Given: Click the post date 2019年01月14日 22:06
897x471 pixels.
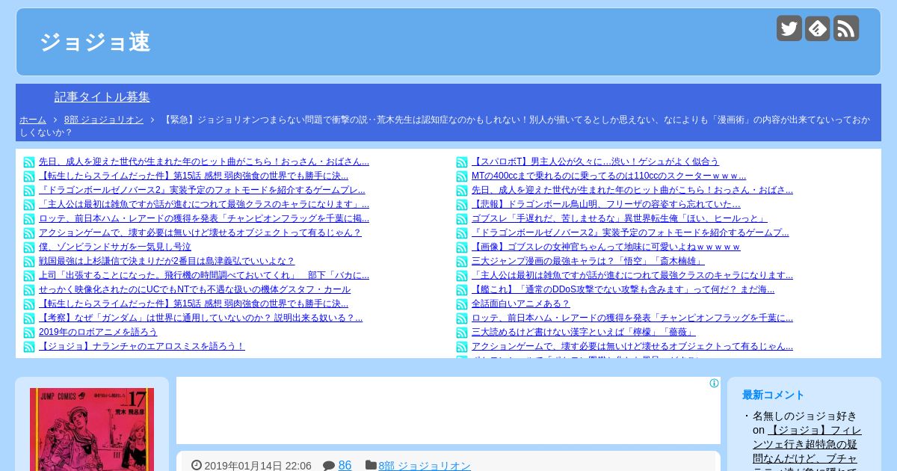Looking at the screenshot, I should pos(258,466).
